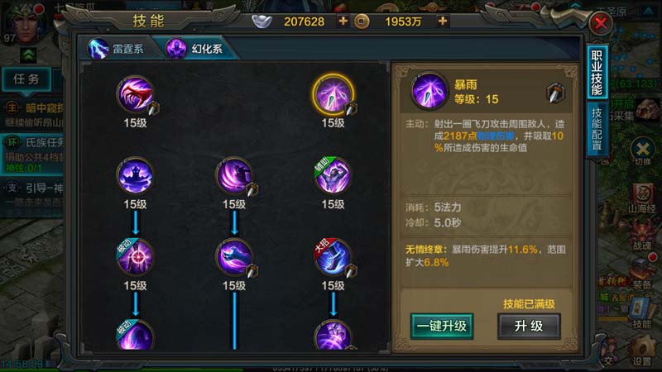Click the dagger weapon icon in skill details
The height and width of the screenshot is (372, 662).
pos(555,93)
